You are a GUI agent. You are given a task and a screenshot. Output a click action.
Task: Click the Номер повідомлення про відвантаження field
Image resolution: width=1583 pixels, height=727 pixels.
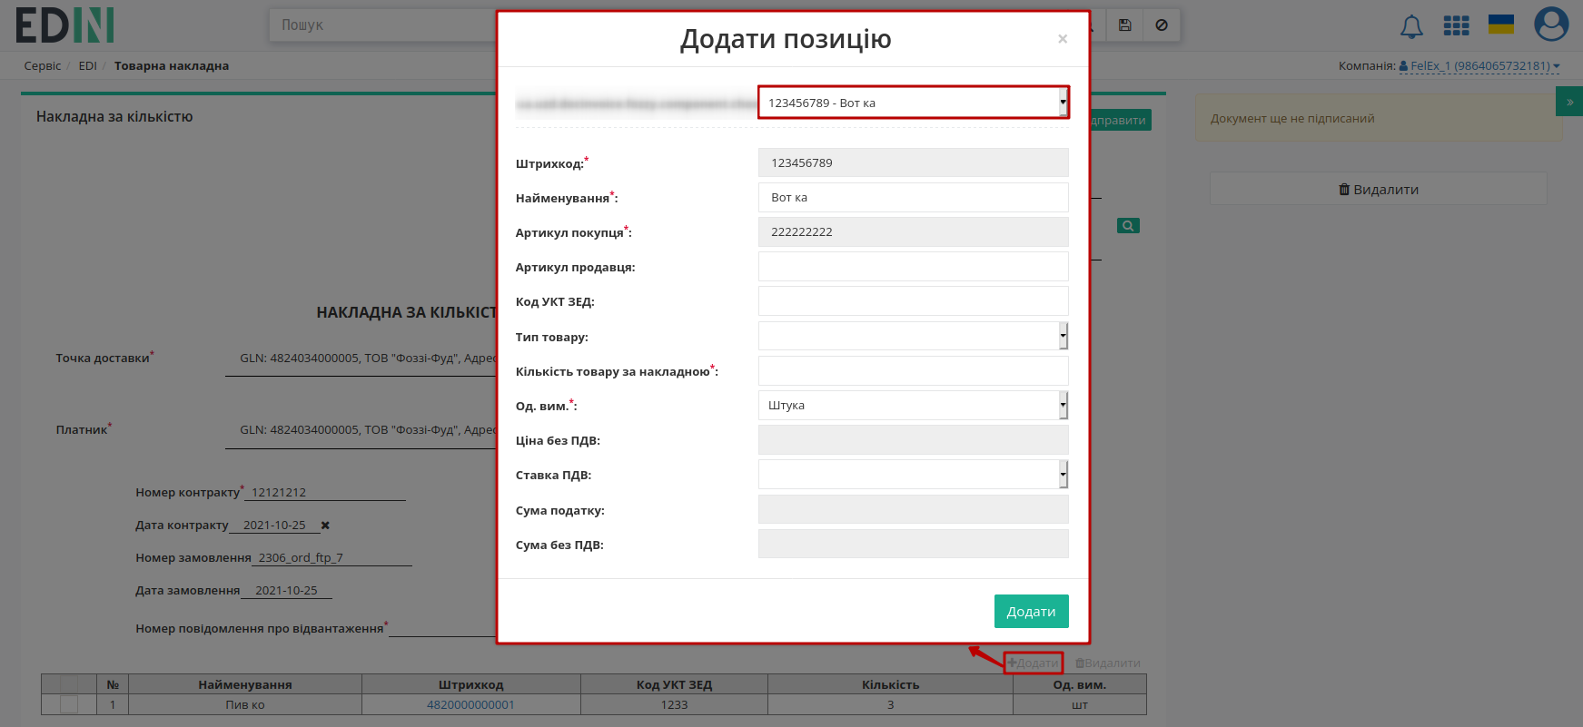coord(443,628)
